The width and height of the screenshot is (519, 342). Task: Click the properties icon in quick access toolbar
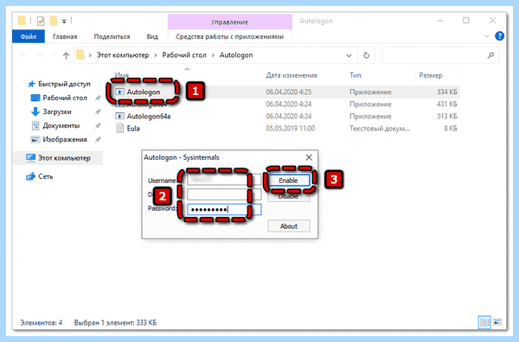(41, 21)
